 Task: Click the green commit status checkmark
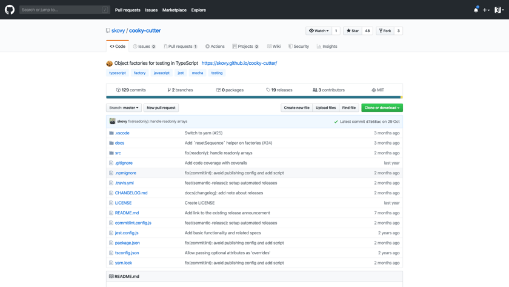click(x=336, y=122)
